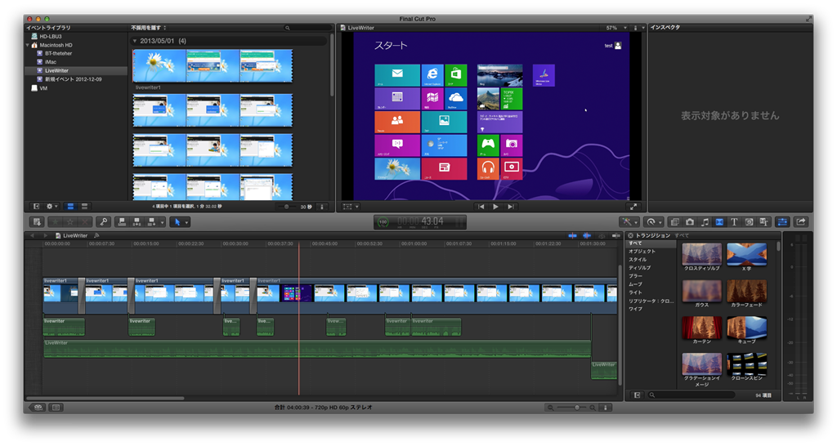Adjust the timeline zoom slider
837x446 pixels.
click(x=576, y=408)
